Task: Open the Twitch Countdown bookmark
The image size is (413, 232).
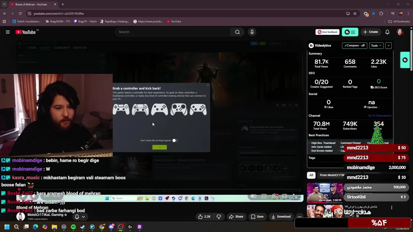Action: click(26, 22)
